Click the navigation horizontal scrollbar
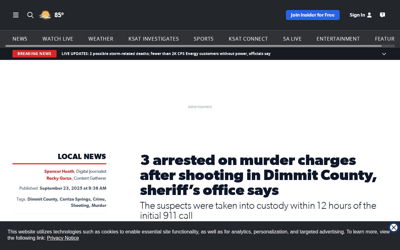 coord(193,46)
